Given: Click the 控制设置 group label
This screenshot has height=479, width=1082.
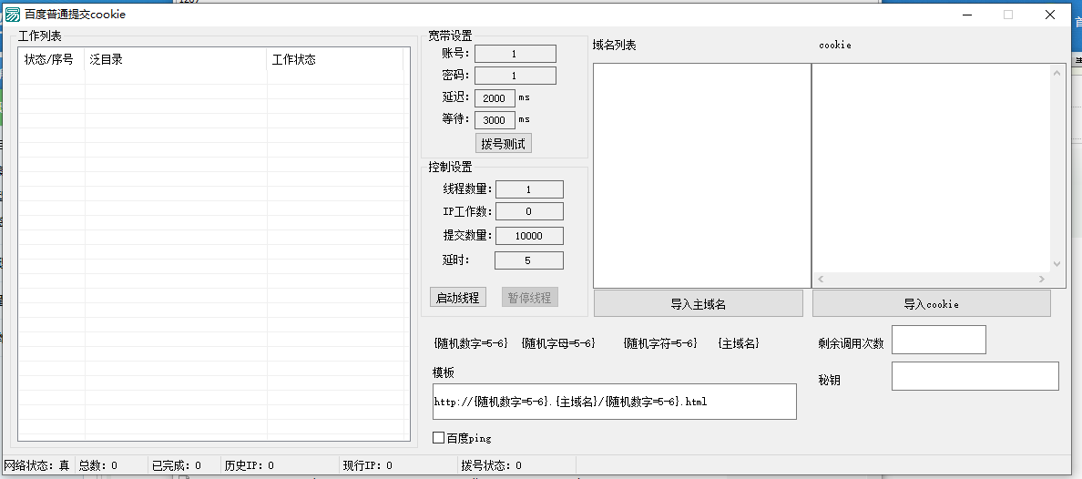Looking at the screenshot, I should 450,167.
